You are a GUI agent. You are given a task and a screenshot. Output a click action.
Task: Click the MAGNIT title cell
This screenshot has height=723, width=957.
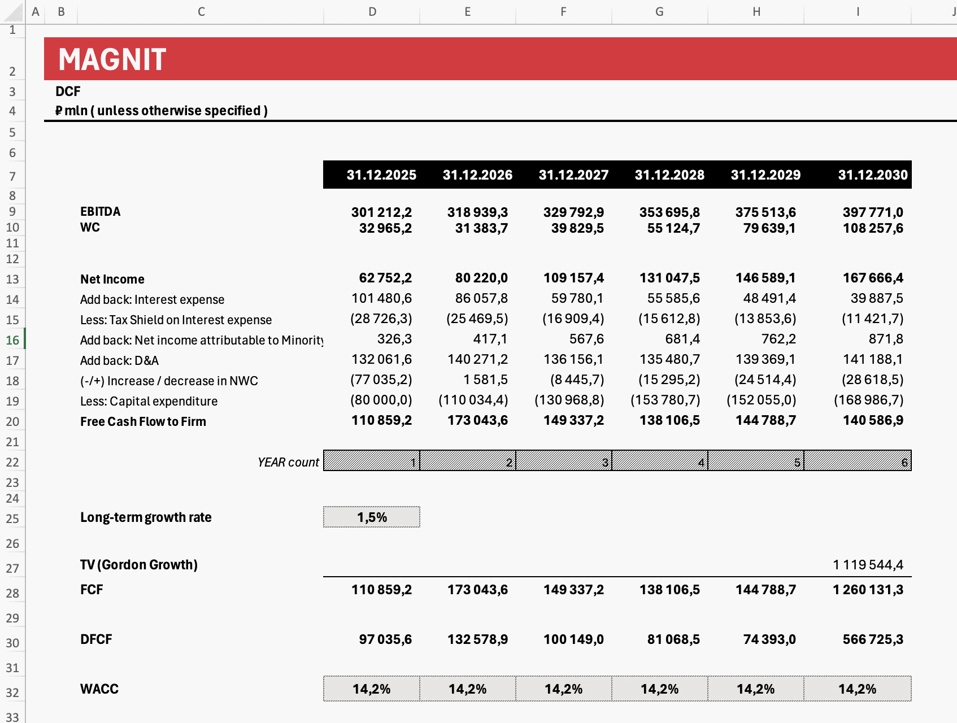click(x=112, y=59)
